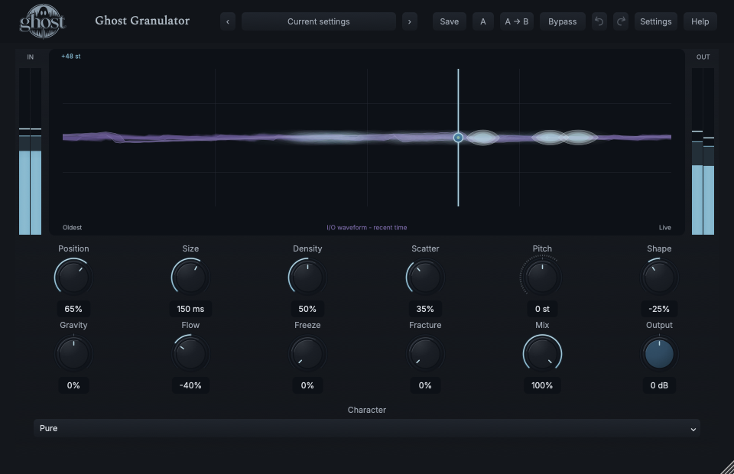Image resolution: width=734 pixels, height=474 pixels.
Task: Click the Character dropdown chevron arrow
Action: click(x=693, y=429)
